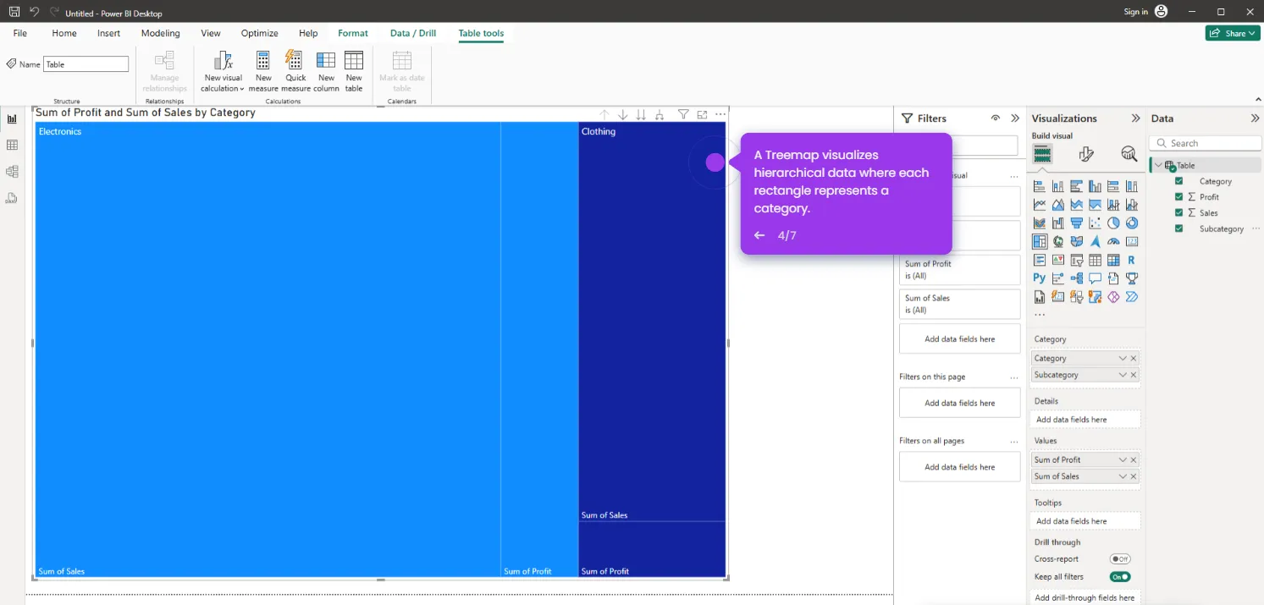This screenshot has height=605, width=1264.
Task: Uncheck the Category field checkbox
Action: [1178, 181]
